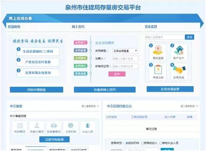Click the 房产过户 house icon
The image size is (206, 151).
click(179, 50)
